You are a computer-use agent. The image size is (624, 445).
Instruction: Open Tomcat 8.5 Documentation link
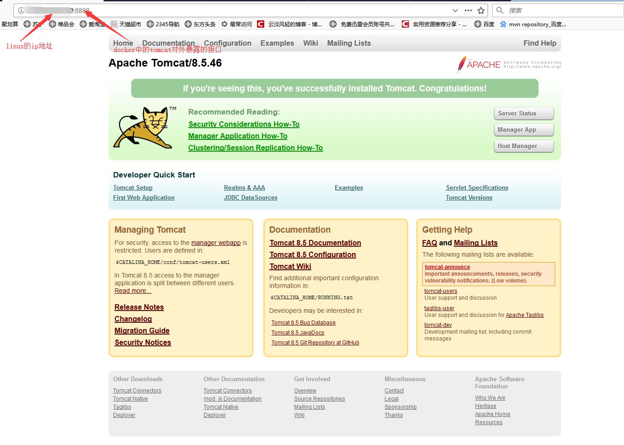315,243
